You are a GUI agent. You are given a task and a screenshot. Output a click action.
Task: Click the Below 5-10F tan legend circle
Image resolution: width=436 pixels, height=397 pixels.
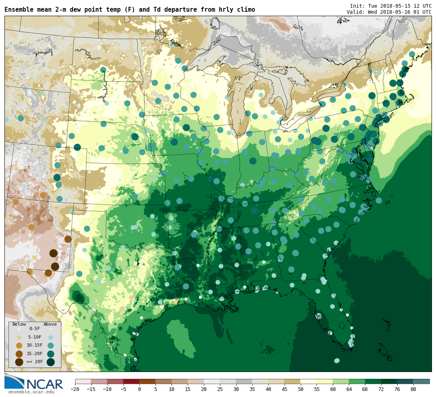point(19,337)
